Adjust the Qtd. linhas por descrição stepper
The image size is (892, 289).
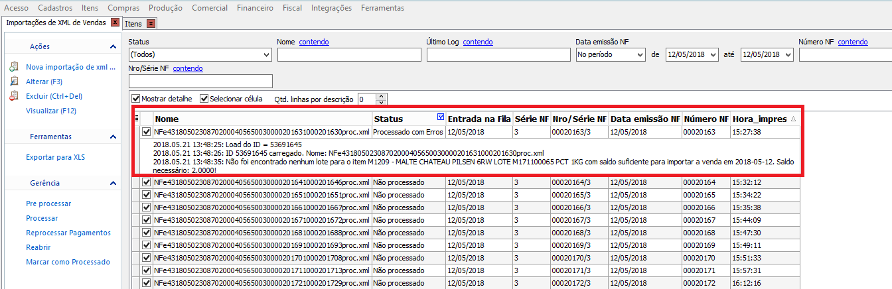[x=381, y=99]
